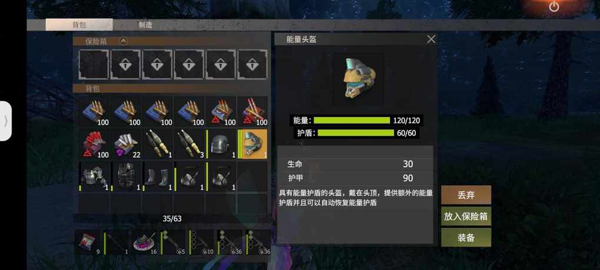Screen dimensions: 600x270
Task: Select the silver ammo item with 22 count
Action: [125, 144]
